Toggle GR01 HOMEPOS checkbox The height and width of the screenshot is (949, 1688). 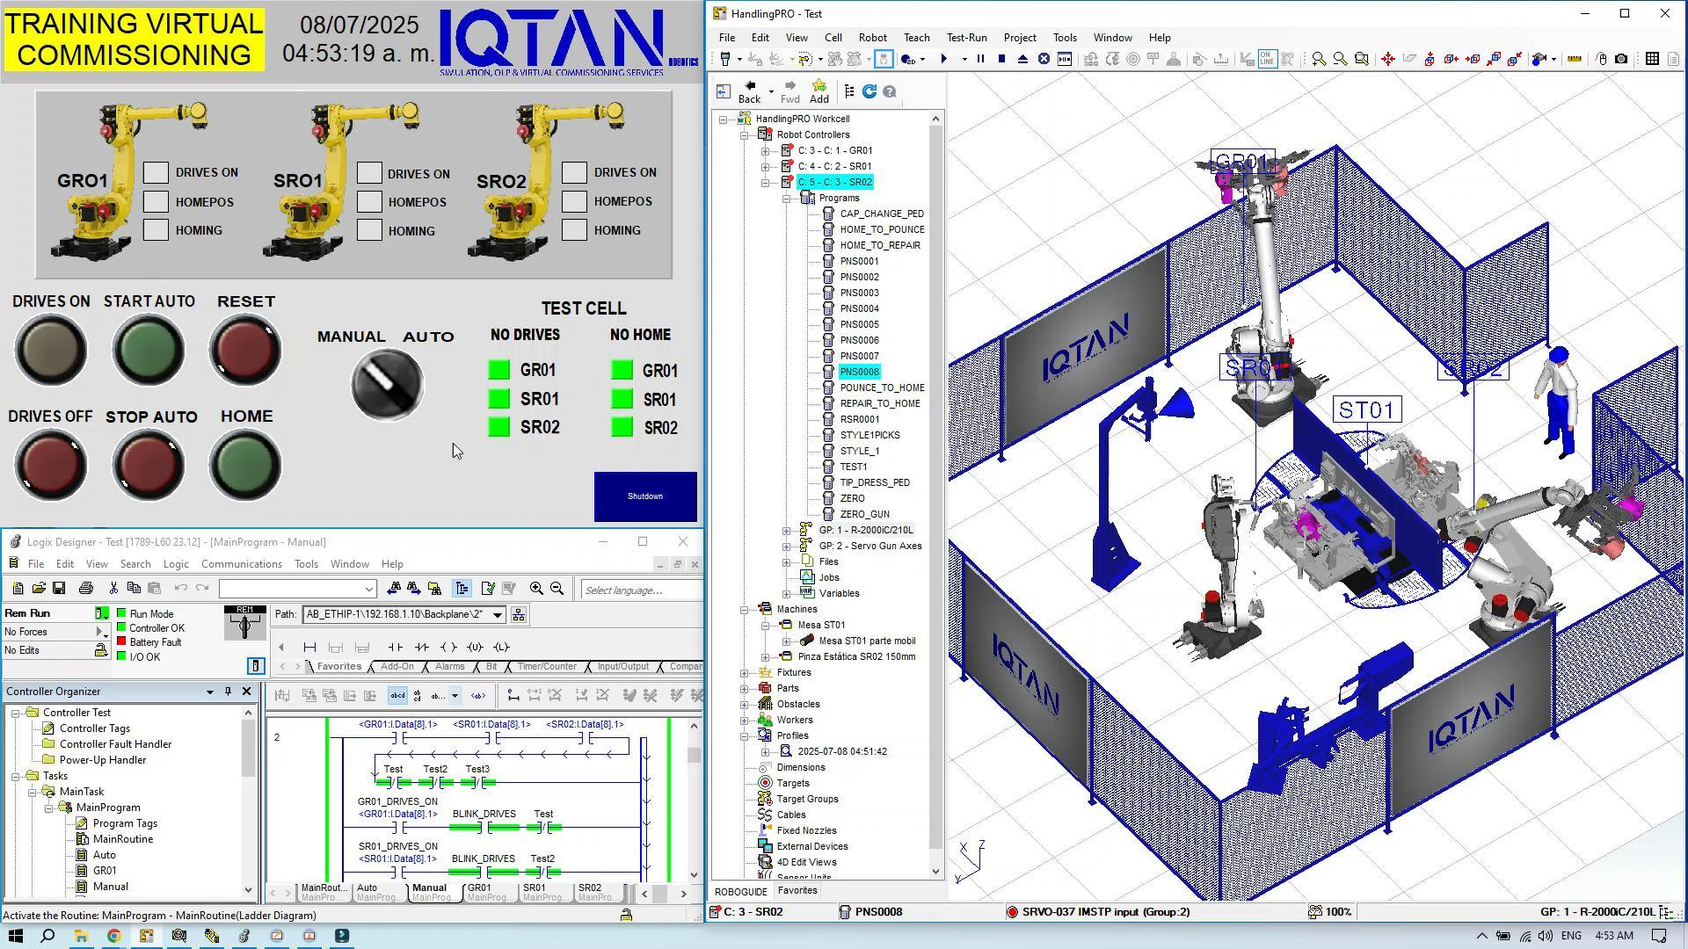[156, 201]
